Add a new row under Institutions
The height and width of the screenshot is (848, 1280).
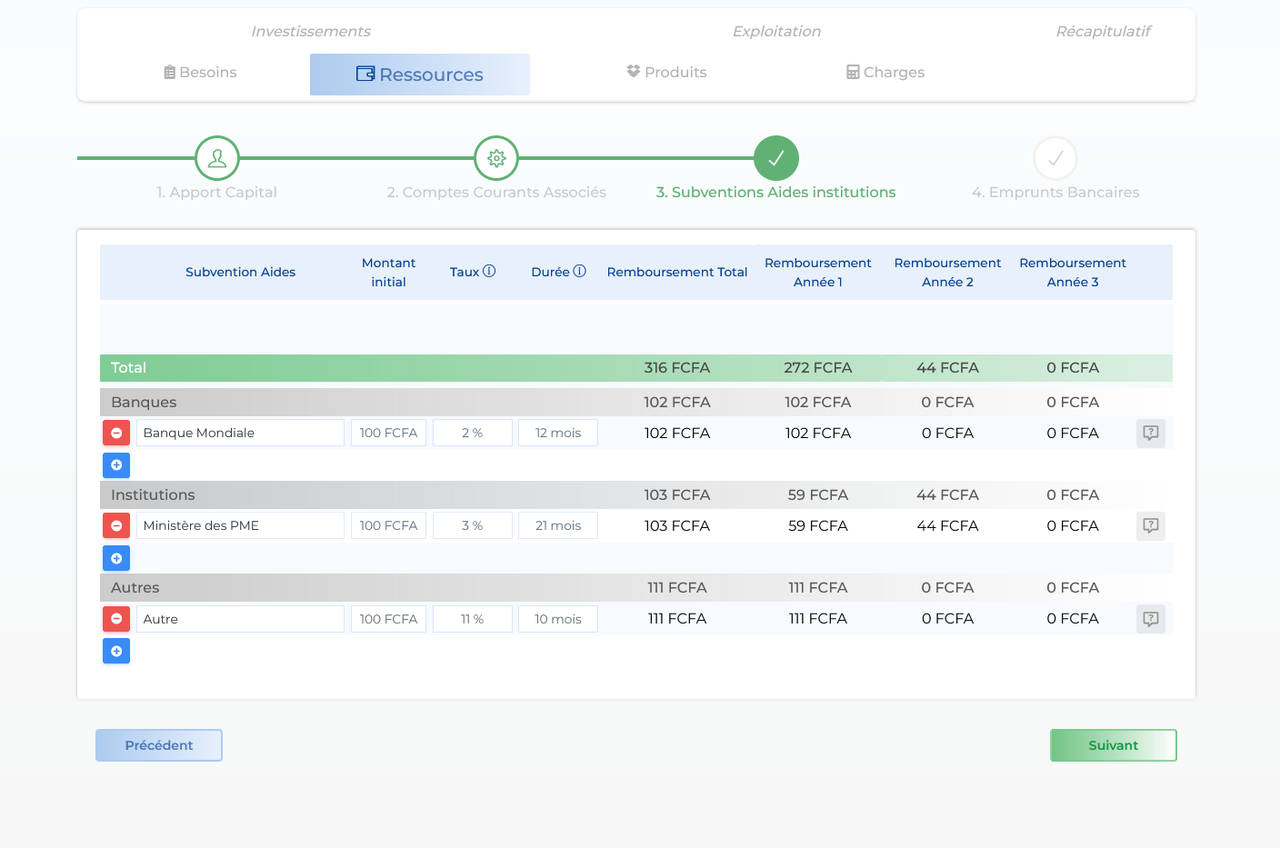coord(116,558)
